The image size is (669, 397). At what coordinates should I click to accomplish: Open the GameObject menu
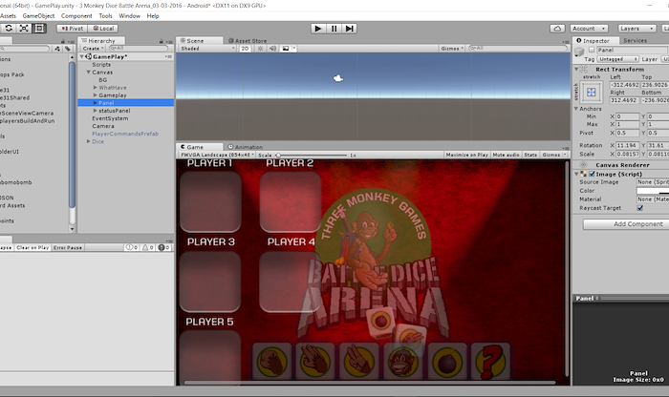pos(38,16)
